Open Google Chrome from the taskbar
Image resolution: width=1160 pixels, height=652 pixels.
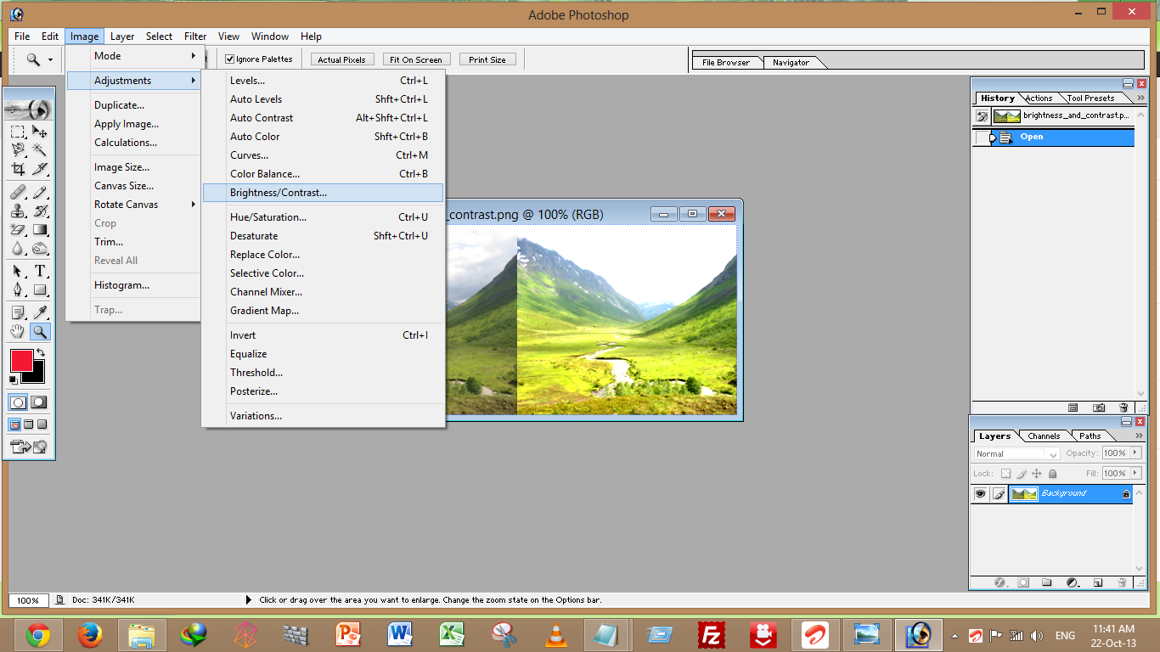tap(38, 634)
